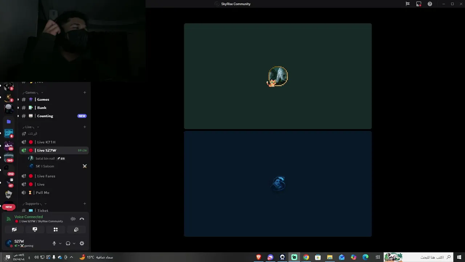Join the Live Fares voice channel
The width and height of the screenshot is (465, 262).
(x=54, y=176)
